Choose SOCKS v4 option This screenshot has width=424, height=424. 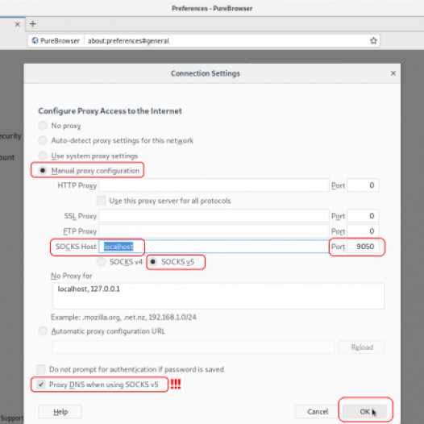coord(101,261)
